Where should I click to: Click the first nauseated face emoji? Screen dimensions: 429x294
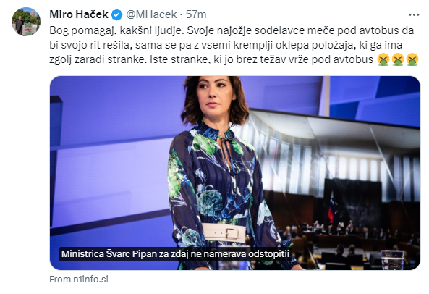pyautogui.click(x=383, y=59)
